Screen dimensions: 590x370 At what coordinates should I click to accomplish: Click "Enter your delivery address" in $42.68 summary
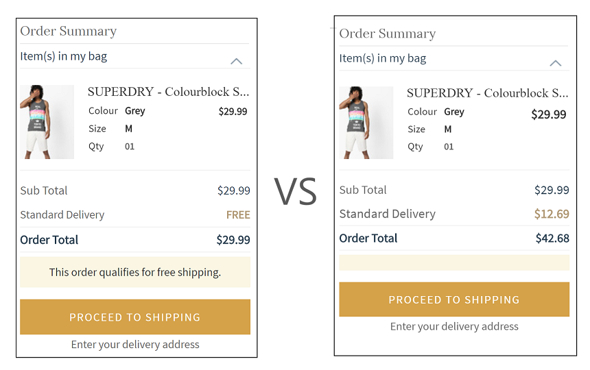[x=454, y=326]
